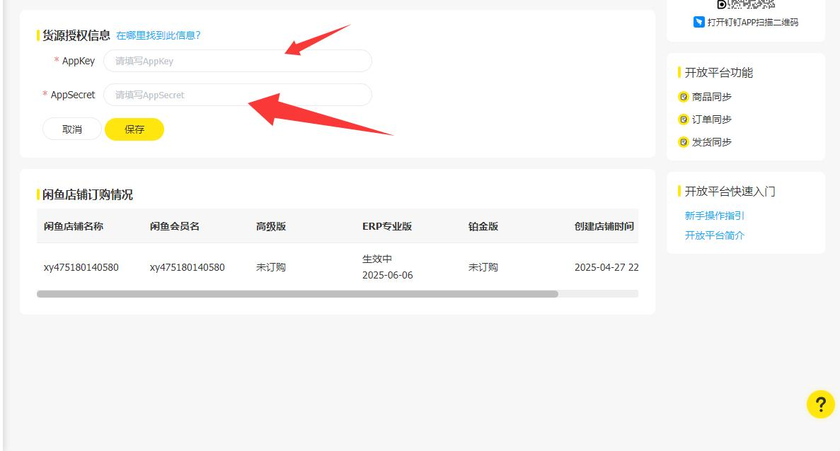Open the 开放平台简介 introduction link

tap(715, 235)
